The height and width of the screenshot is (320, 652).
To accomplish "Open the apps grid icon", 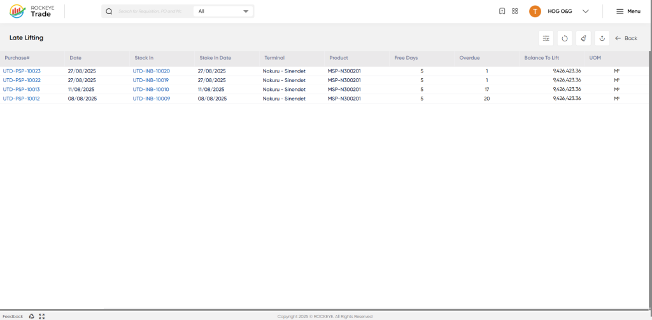I will click(514, 11).
